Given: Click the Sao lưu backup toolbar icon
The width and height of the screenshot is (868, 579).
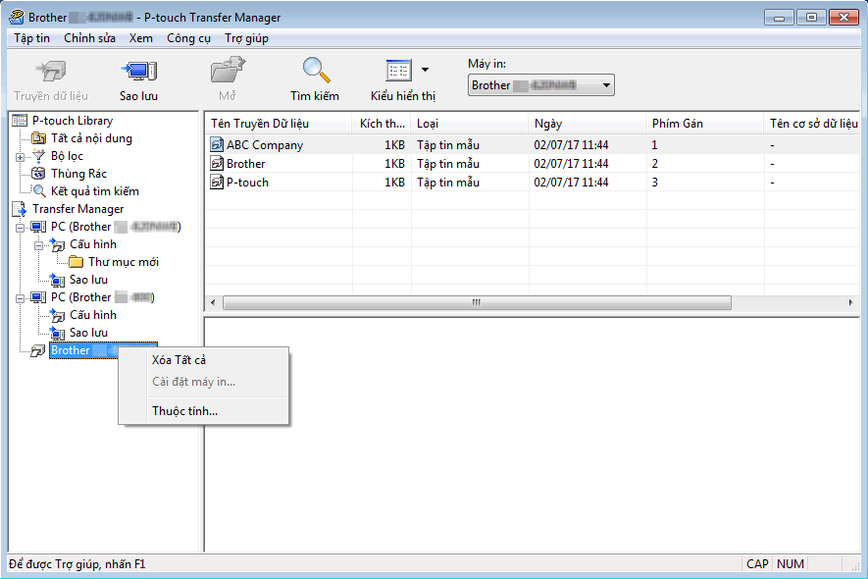Looking at the screenshot, I should 138,72.
